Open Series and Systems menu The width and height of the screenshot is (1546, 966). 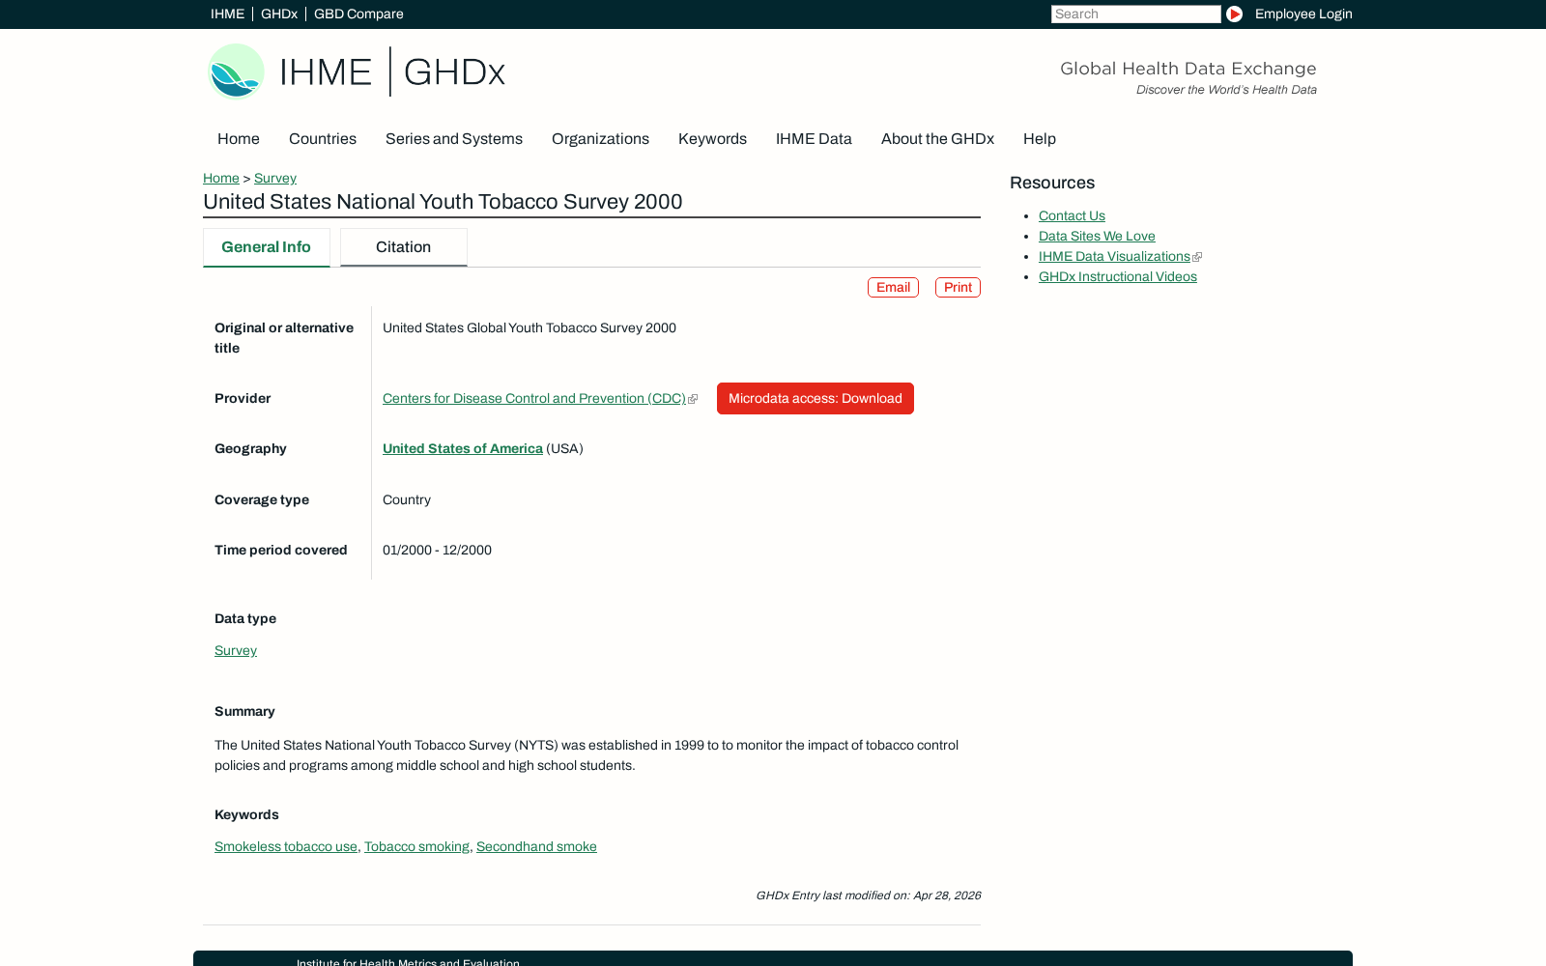(454, 138)
